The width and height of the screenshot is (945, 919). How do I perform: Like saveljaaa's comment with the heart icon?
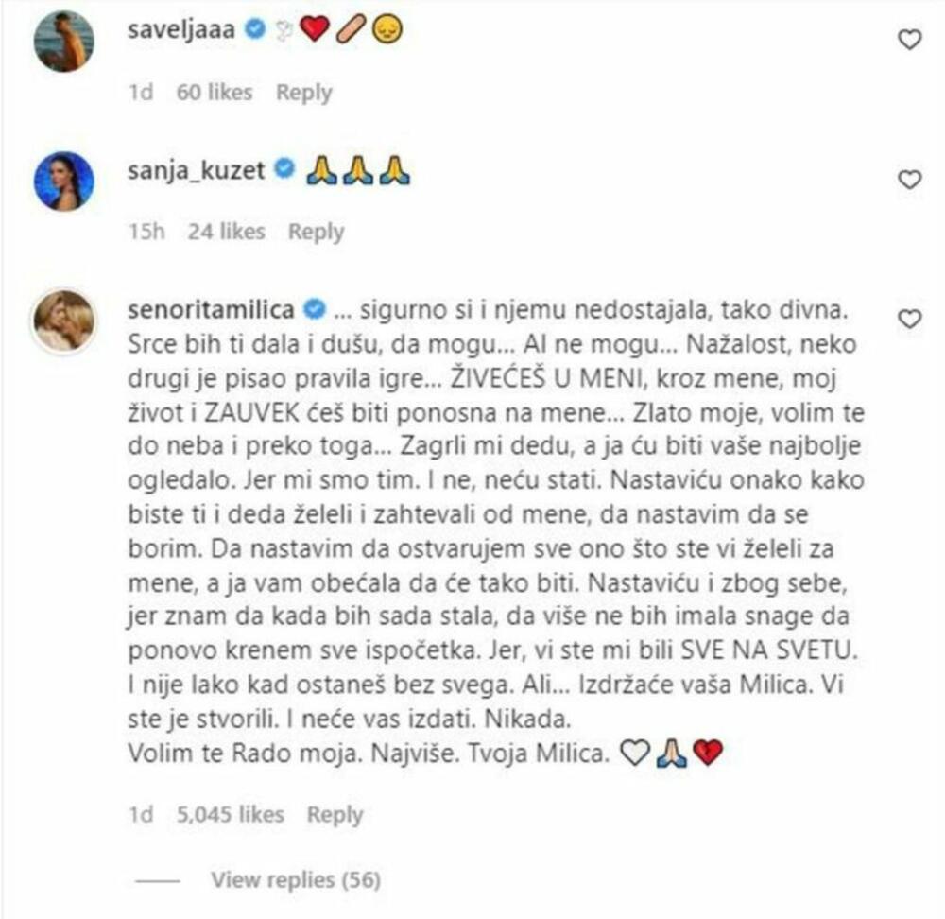point(909,40)
